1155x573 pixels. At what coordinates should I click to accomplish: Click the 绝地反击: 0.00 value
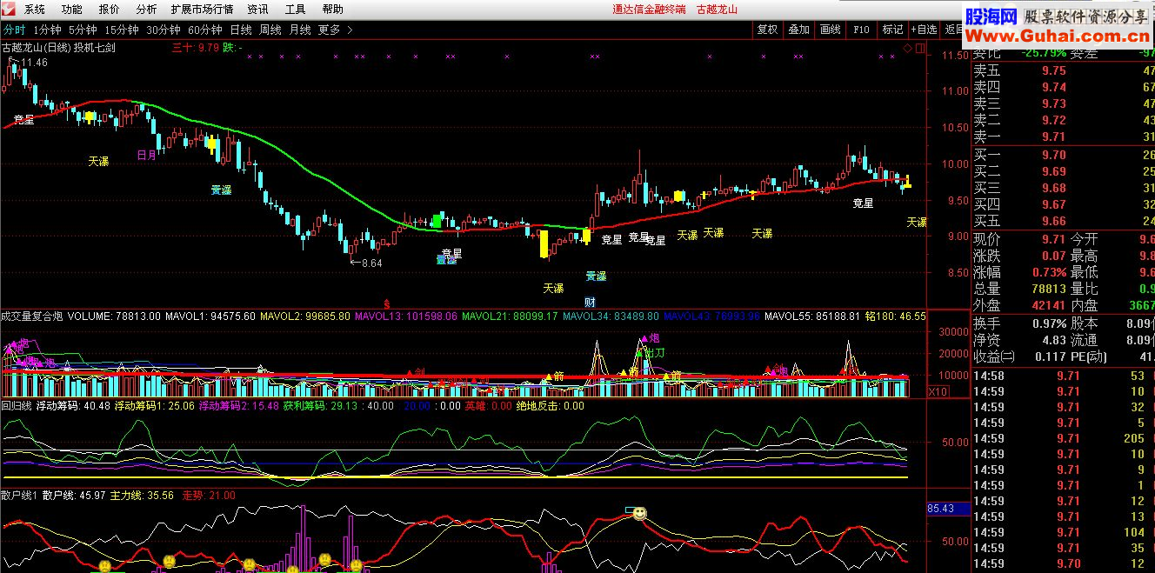550,405
